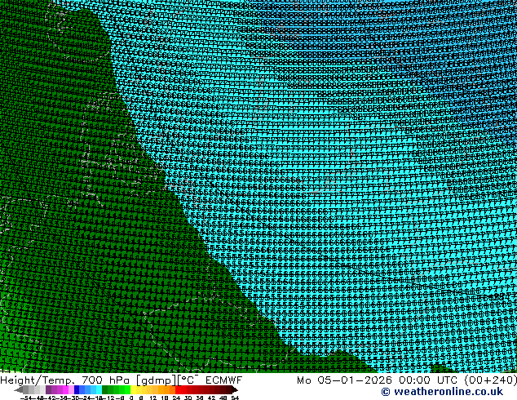This screenshot has height=400, width=517.
Task: Click the date 'Mo 05-01-2026' text
Action: coord(344,380)
